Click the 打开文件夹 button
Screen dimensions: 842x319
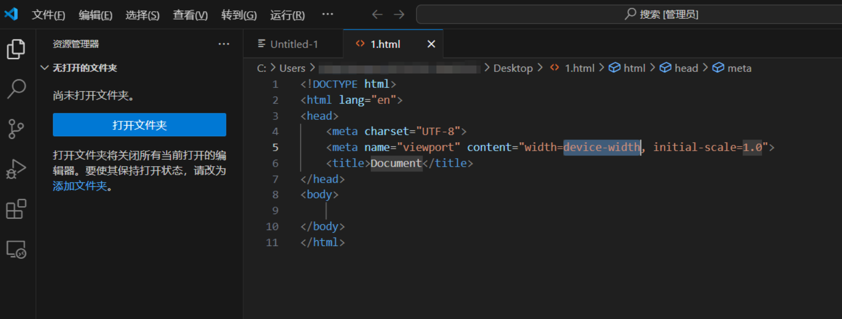click(x=139, y=125)
